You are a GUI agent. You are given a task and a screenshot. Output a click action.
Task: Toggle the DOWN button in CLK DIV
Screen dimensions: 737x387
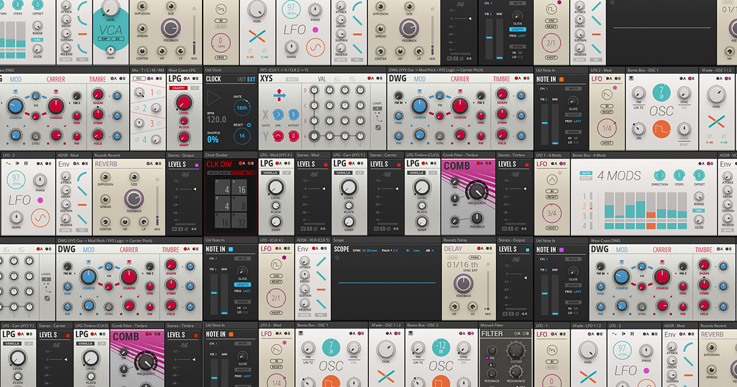tap(238, 173)
